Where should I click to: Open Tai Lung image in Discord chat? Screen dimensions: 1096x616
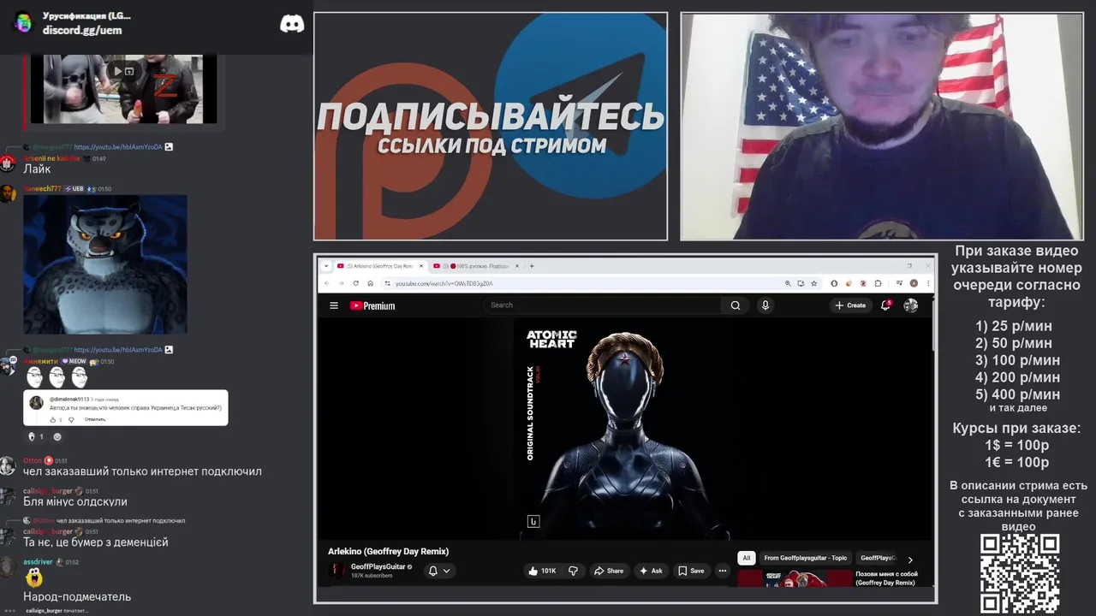(x=105, y=264)
